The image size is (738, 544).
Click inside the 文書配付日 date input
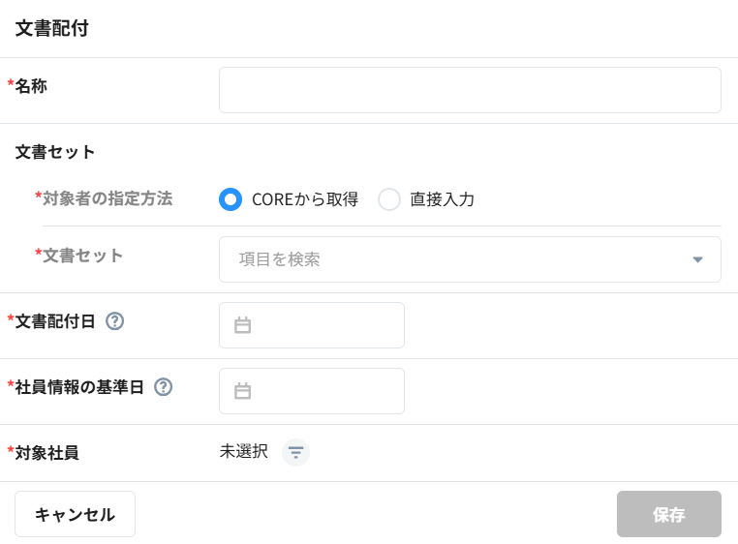(x=324, y=325)
